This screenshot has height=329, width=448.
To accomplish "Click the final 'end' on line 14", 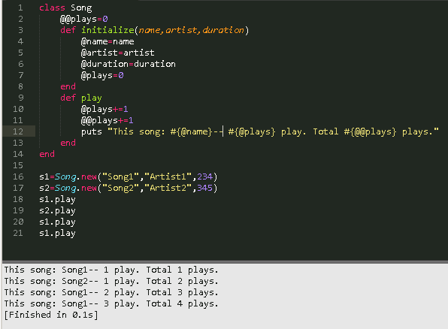I will tap(47, 154).
